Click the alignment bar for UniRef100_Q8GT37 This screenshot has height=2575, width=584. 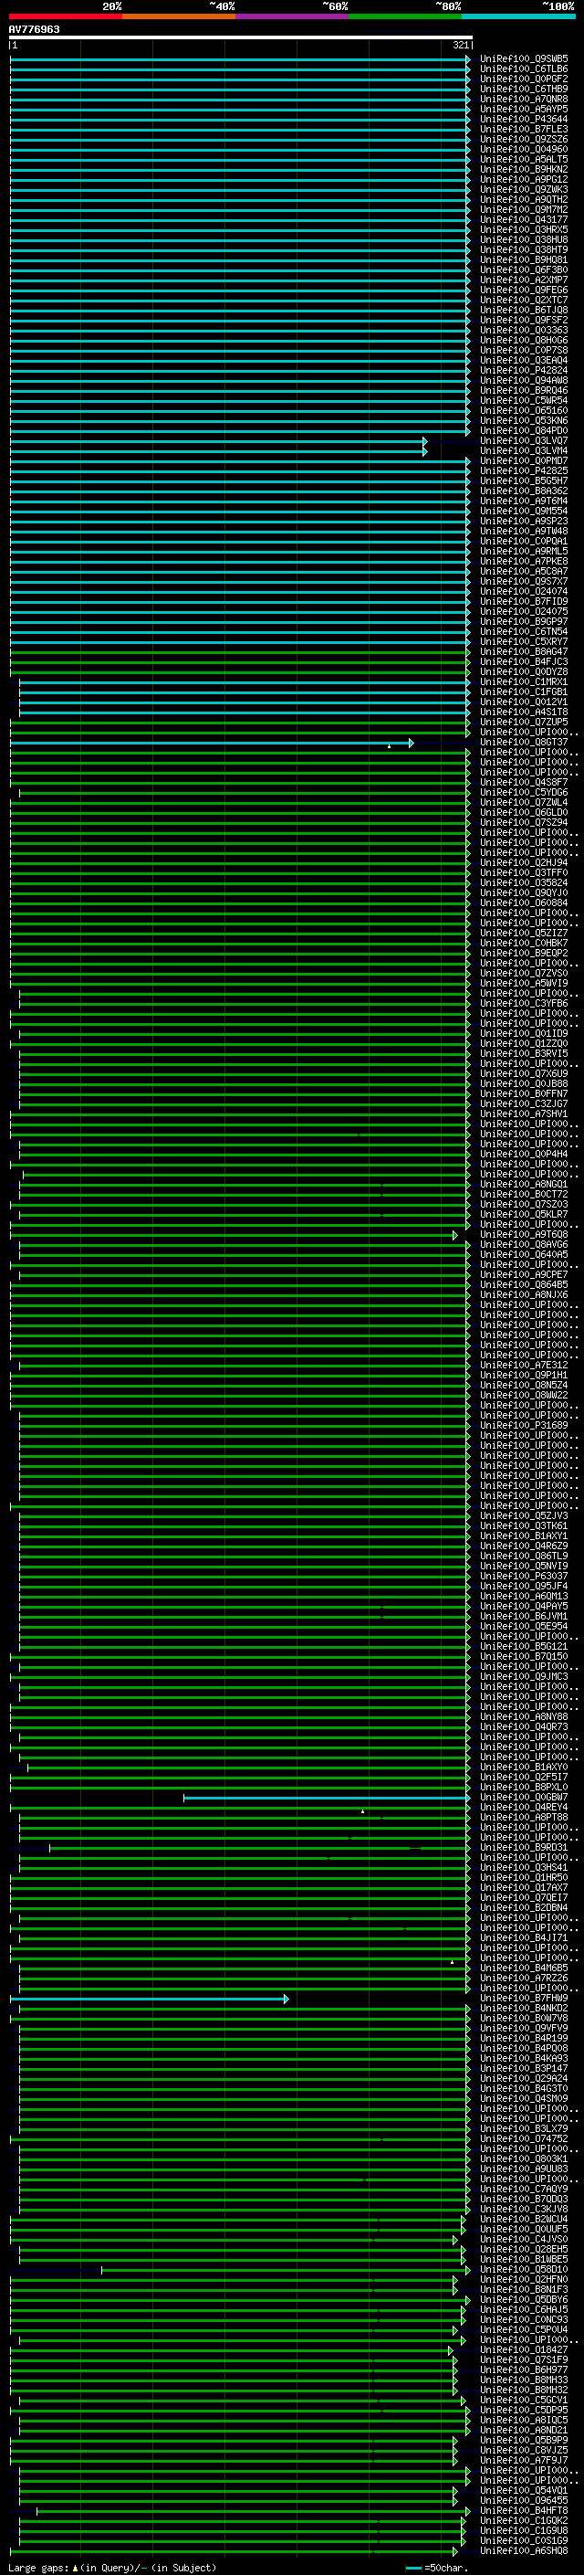[x=212, y=743]
